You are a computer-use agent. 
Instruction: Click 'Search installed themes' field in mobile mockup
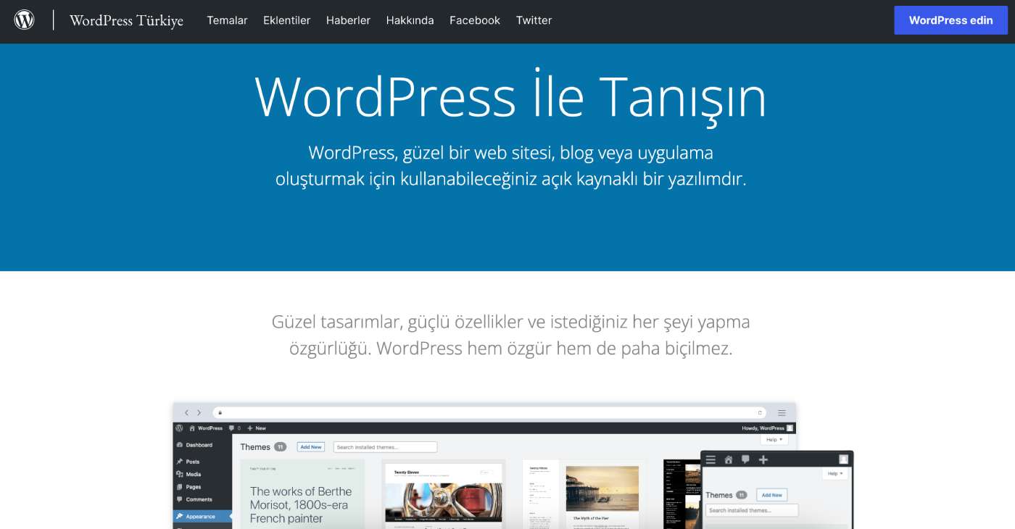(752, 510)
